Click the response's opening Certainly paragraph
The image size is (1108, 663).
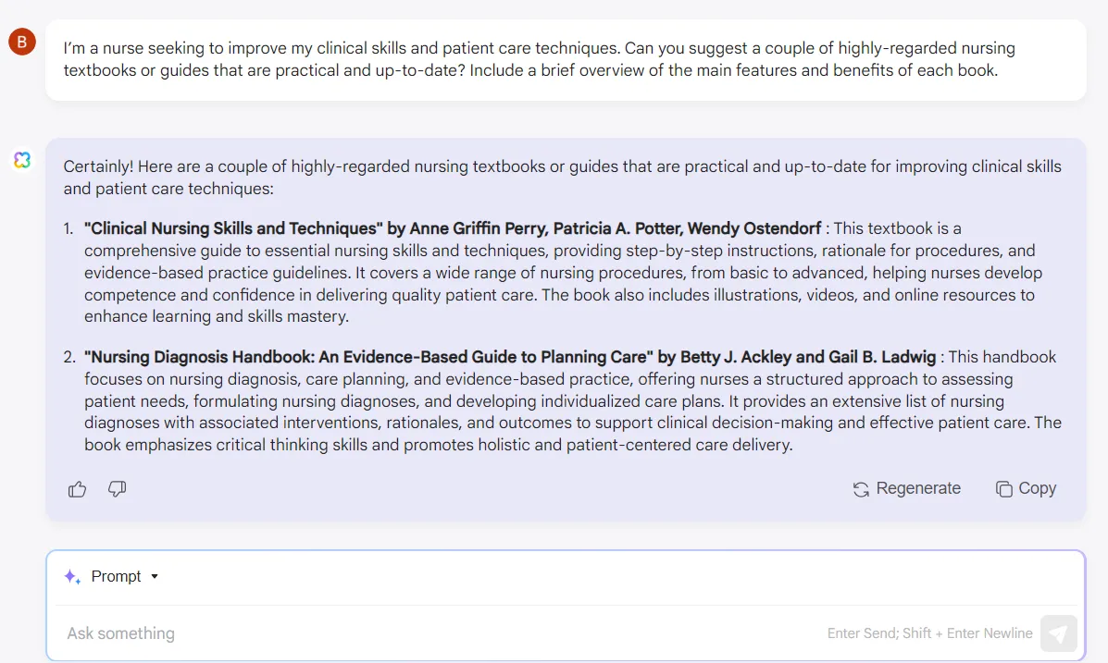click(563, 178)
